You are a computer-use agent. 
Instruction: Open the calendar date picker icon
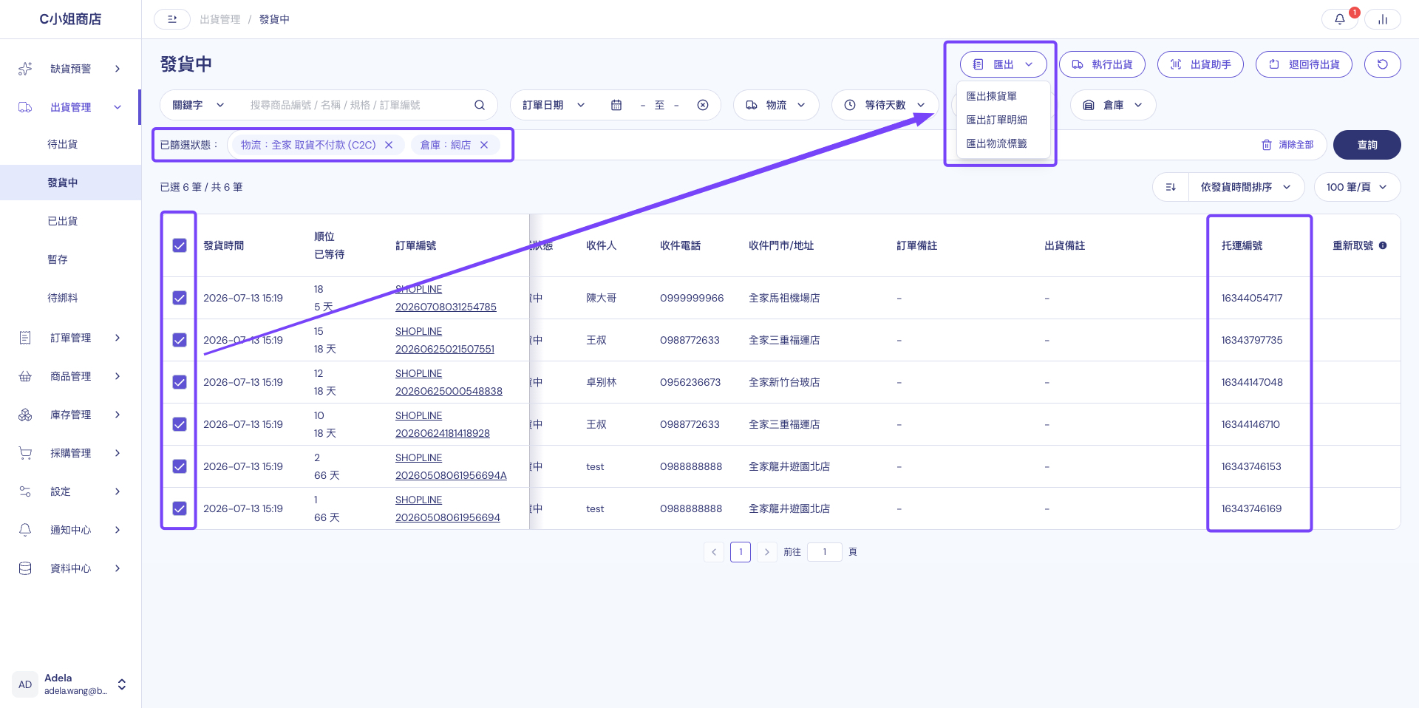616,105
